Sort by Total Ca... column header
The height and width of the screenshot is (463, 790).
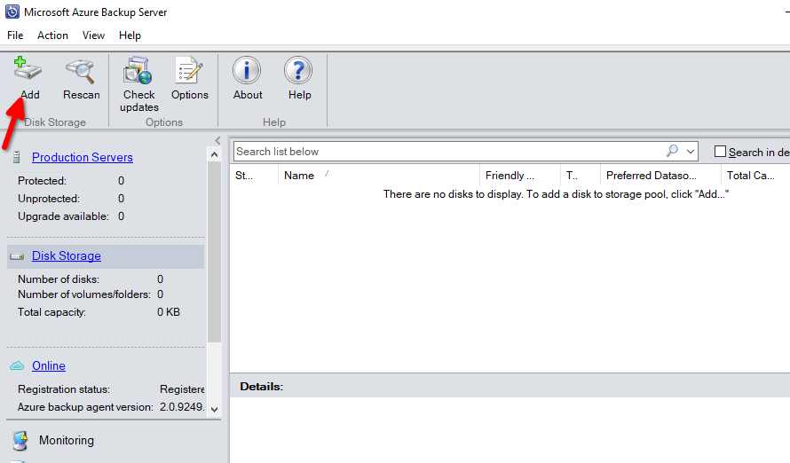pyautogui.click(x=755, y=175)
